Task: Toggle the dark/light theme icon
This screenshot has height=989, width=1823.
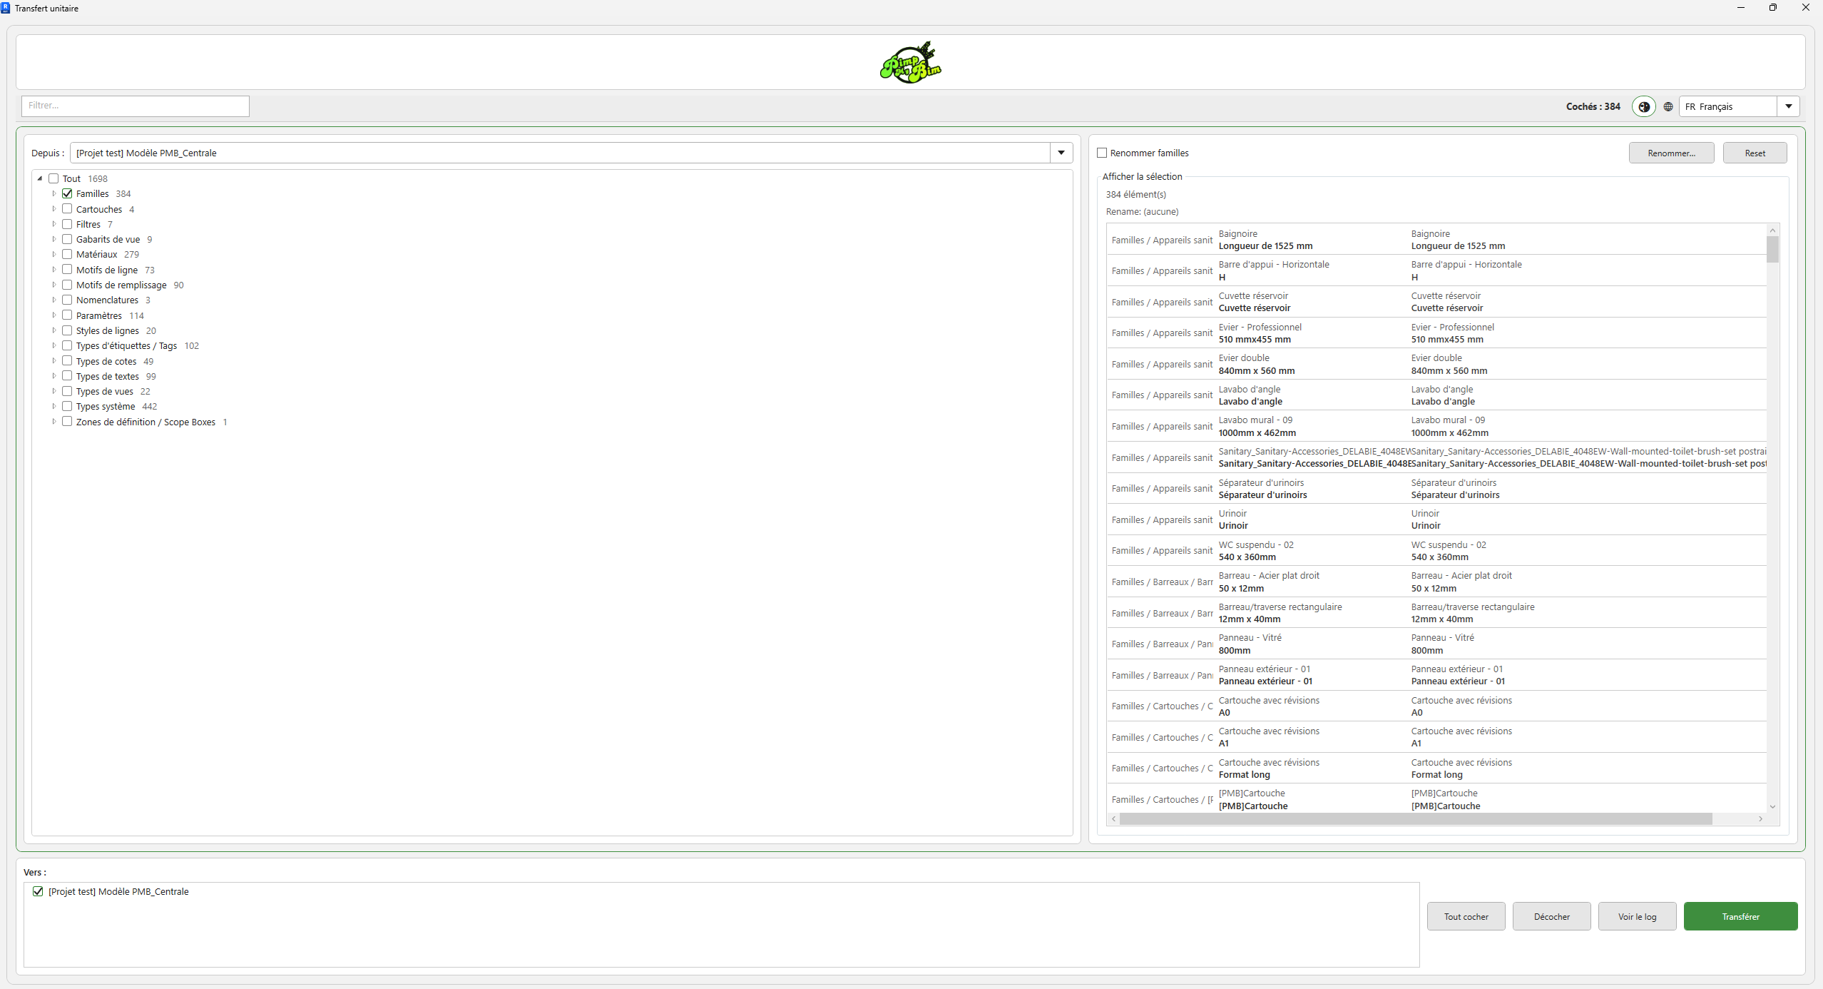Action: coord(1644,106)
